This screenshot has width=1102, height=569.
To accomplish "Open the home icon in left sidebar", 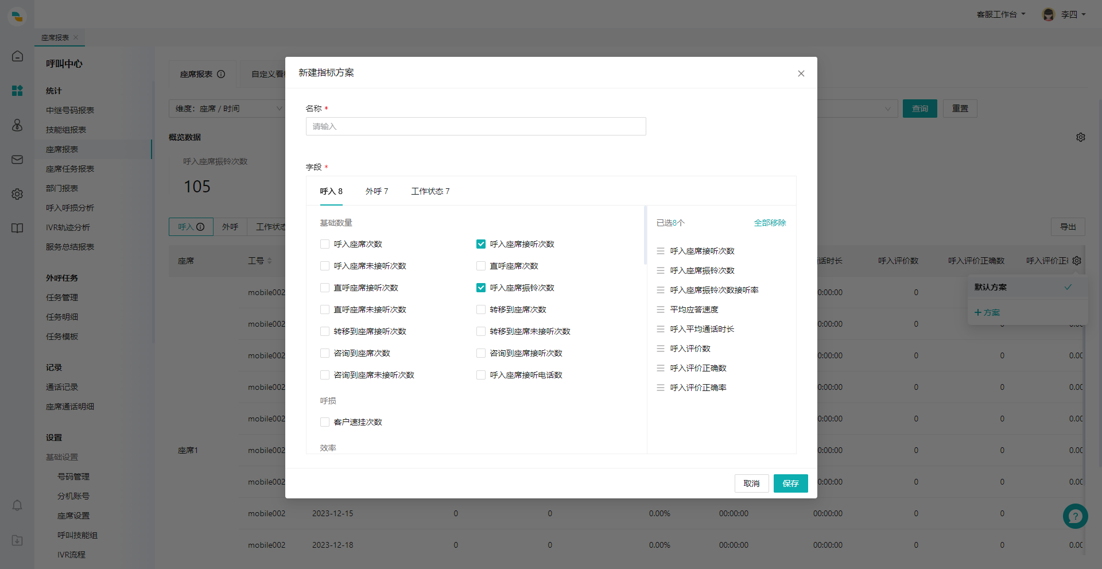I will point(17,56).
